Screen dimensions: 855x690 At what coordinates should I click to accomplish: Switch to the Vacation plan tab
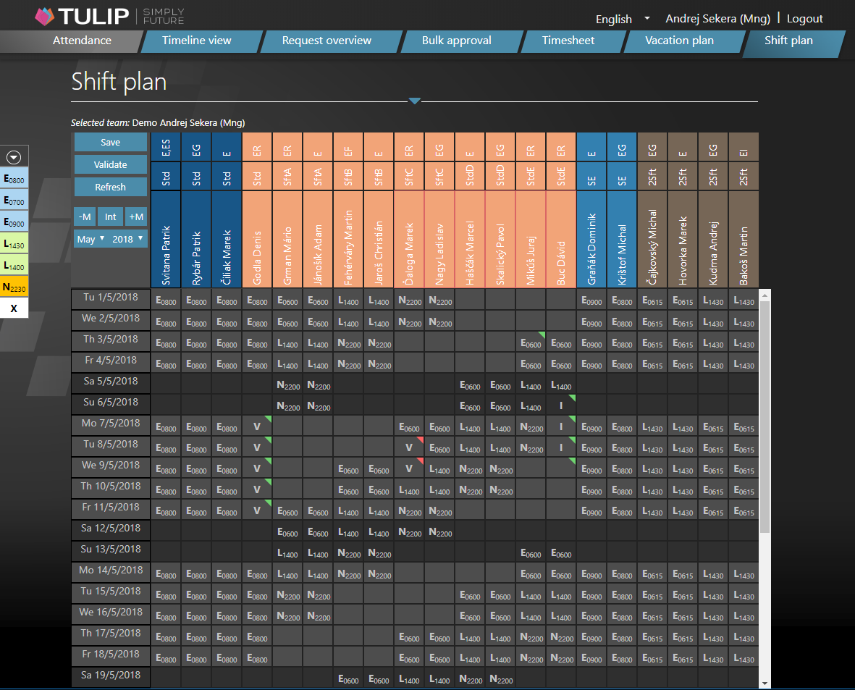point(679,41)
